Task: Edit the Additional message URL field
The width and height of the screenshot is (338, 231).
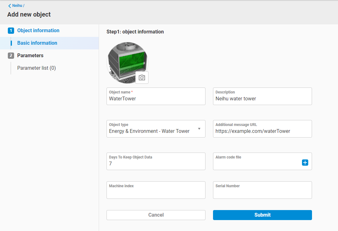Action: 262,131
